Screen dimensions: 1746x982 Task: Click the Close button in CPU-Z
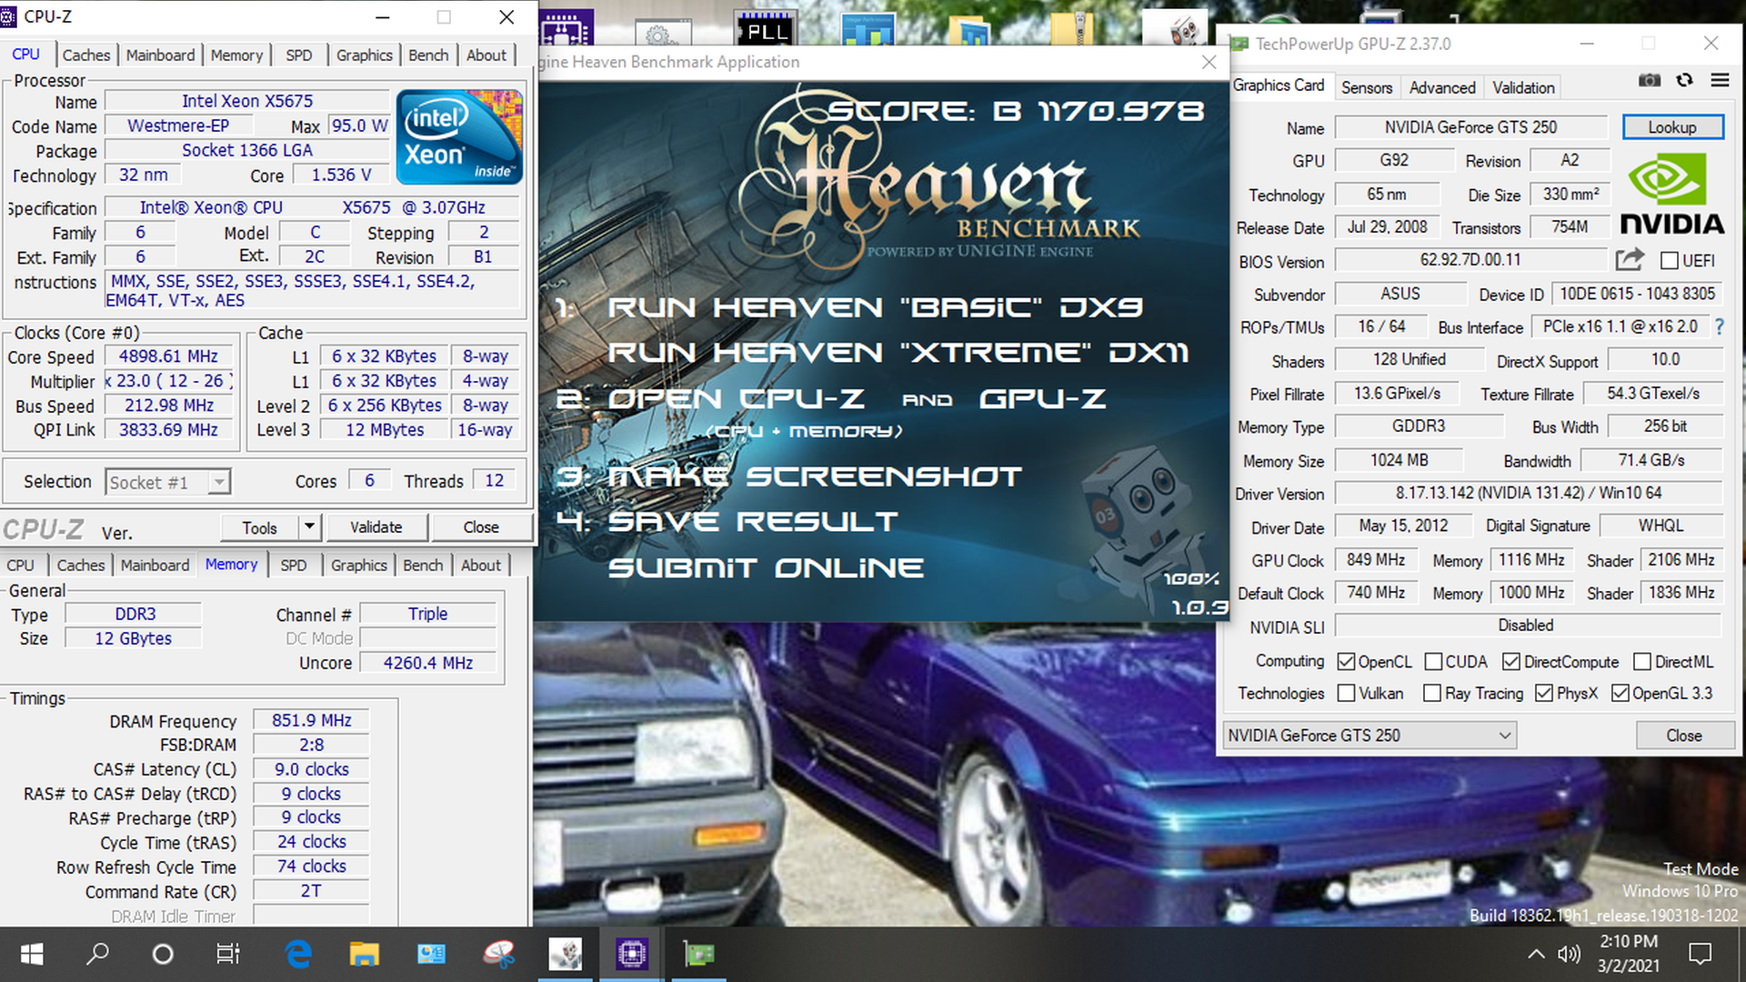(481, 526)
